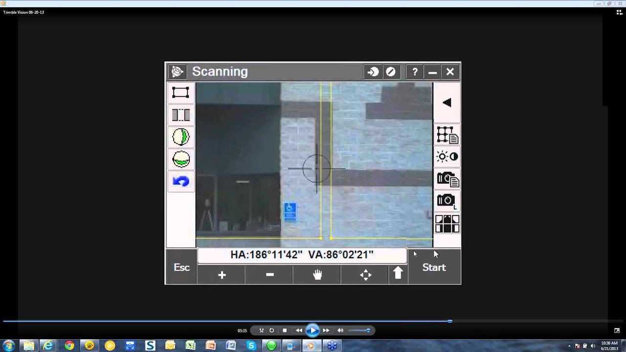The image size is (626, 352).
Task: Click the blue undo arrow
Action: pyautogui.click(x=180, y=181)
